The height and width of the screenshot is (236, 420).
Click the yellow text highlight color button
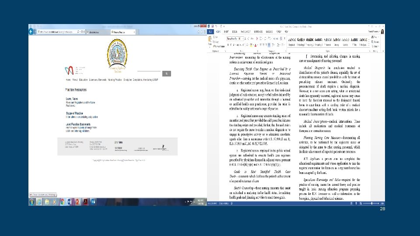(251, 45)
